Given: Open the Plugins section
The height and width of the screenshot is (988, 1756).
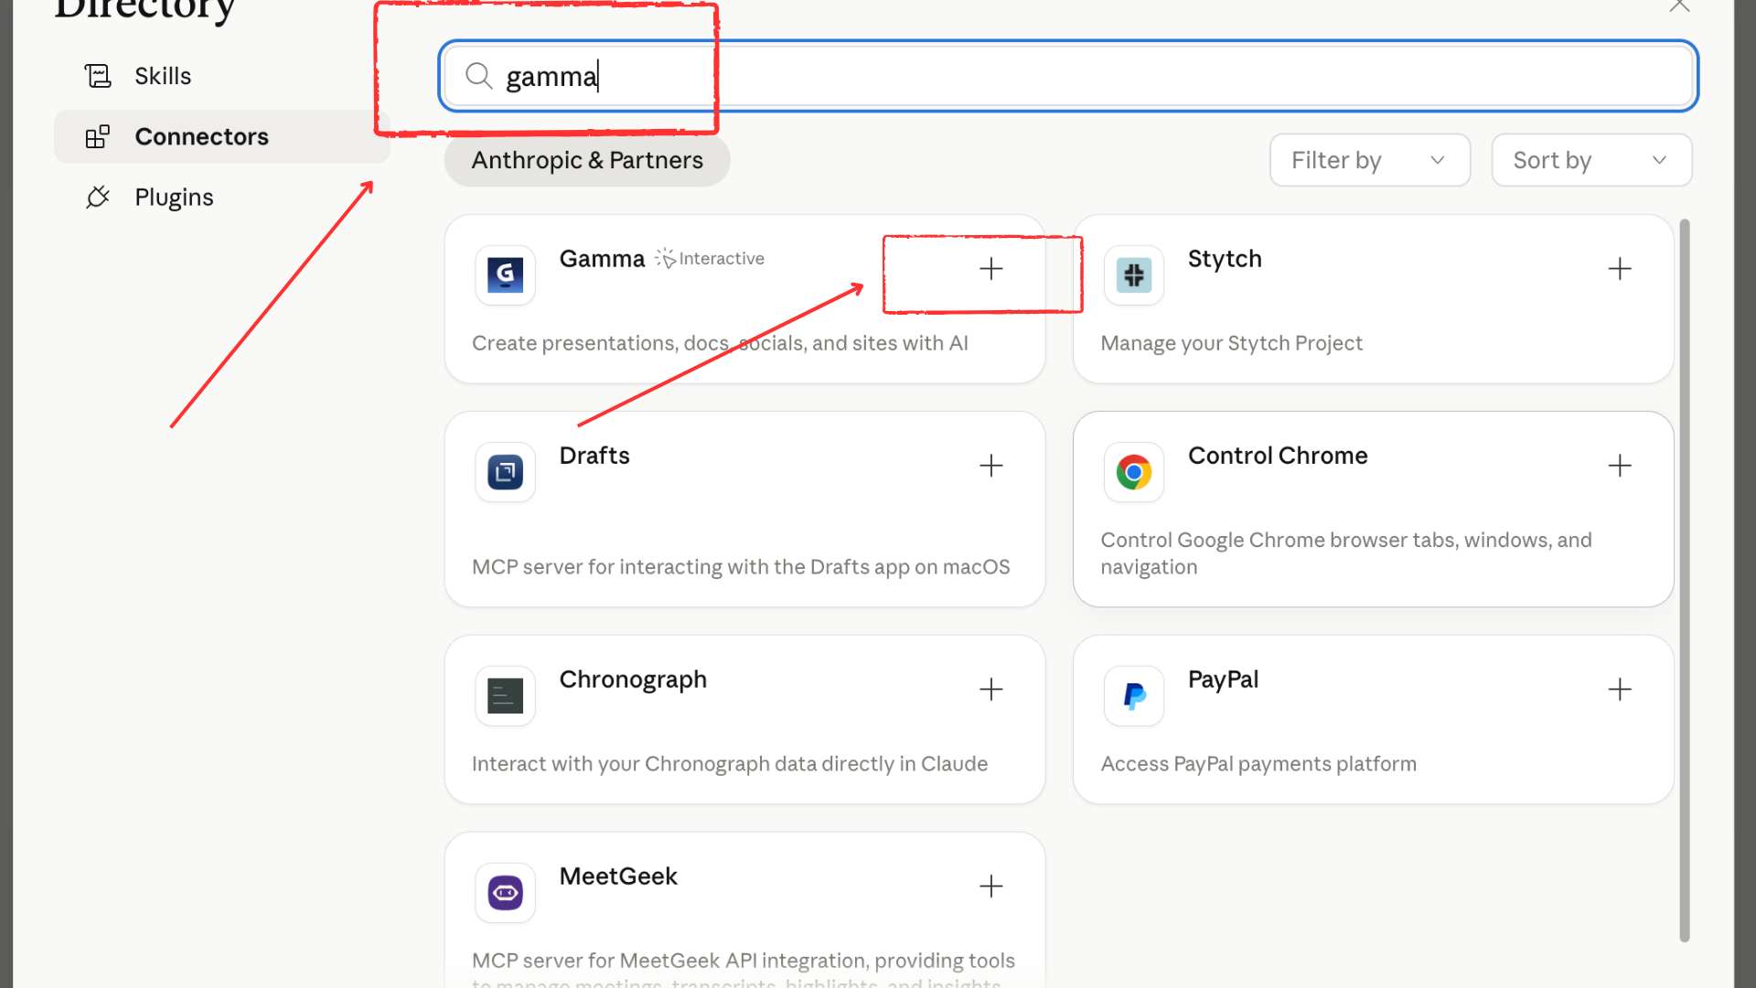Looking at the screenshot, I should [174, 198].
